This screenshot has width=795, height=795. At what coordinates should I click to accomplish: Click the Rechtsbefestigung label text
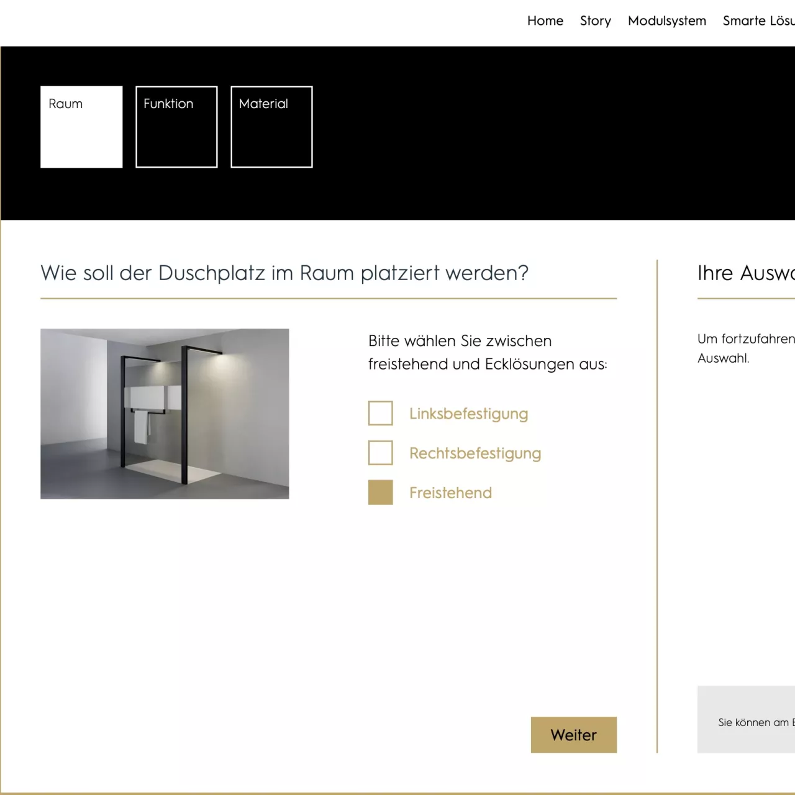pyautogui.click(x=475, y=453)
